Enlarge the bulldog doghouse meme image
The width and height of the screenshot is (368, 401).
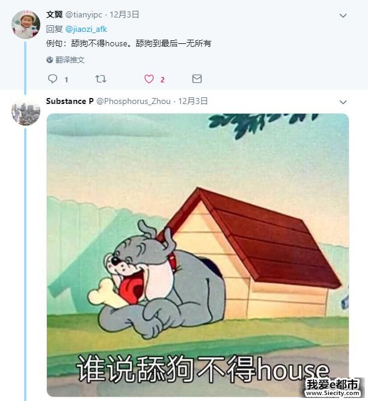pyautogui.click(x=198, y=255)
